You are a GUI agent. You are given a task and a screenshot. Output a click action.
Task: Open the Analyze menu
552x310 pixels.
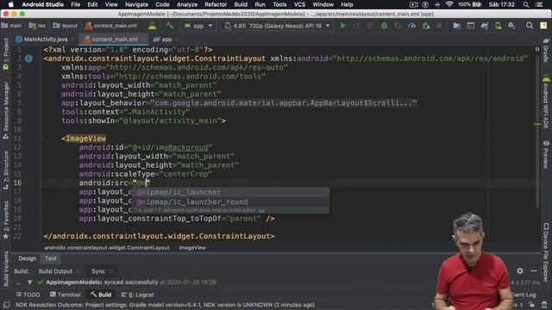187,4
